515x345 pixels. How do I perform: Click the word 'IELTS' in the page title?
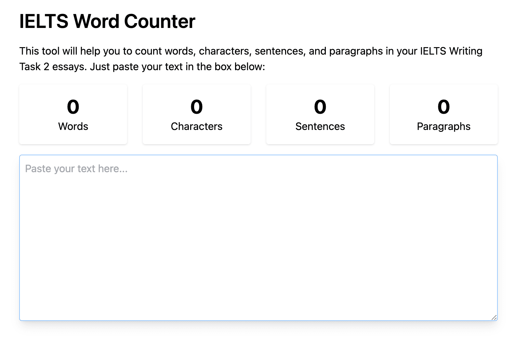[44, 21]
